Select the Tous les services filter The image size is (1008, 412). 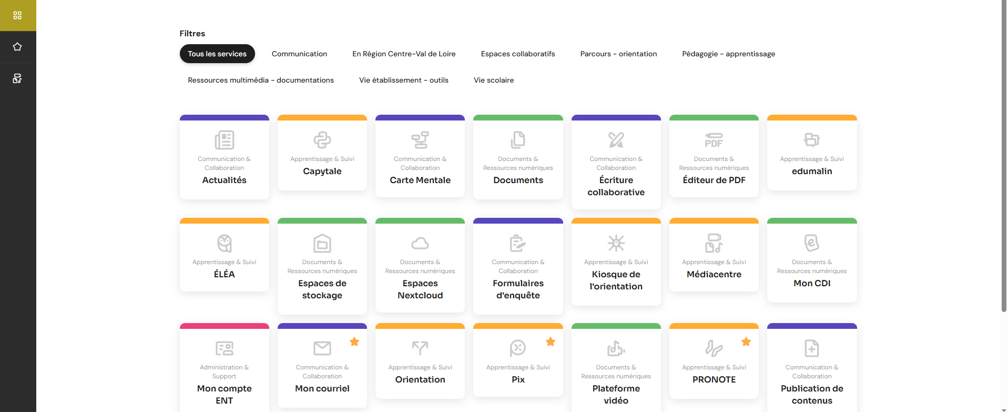[x=217, y=54]
